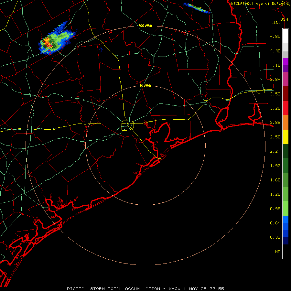Screen dimensions: 291x291
Task: Click the "4.80" legend value
Action: pos(275,36)
